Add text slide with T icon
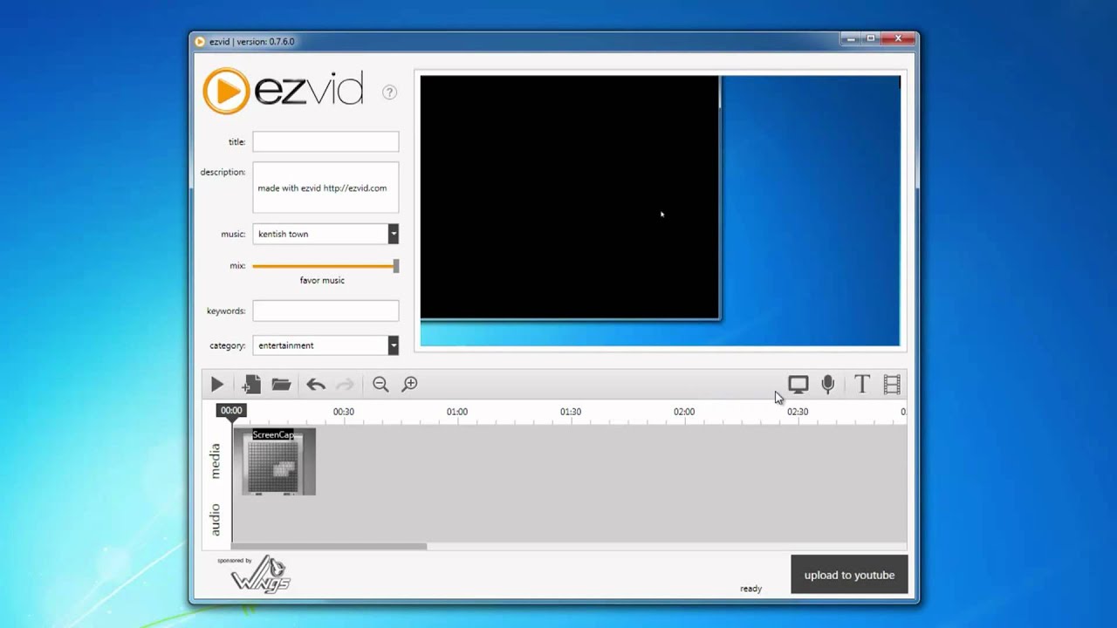 [x=862, y=385]
